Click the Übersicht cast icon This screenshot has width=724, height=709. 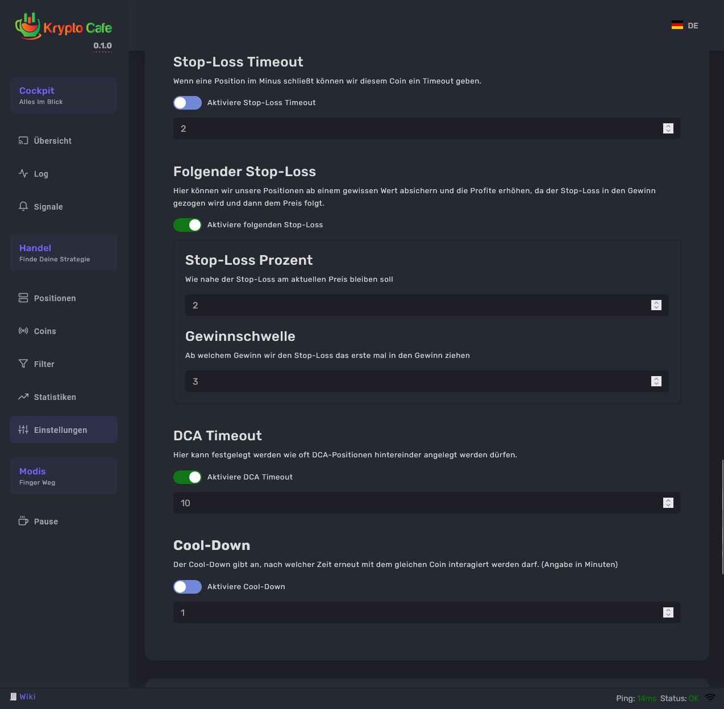pyautogui.click(x=23, y=141)
